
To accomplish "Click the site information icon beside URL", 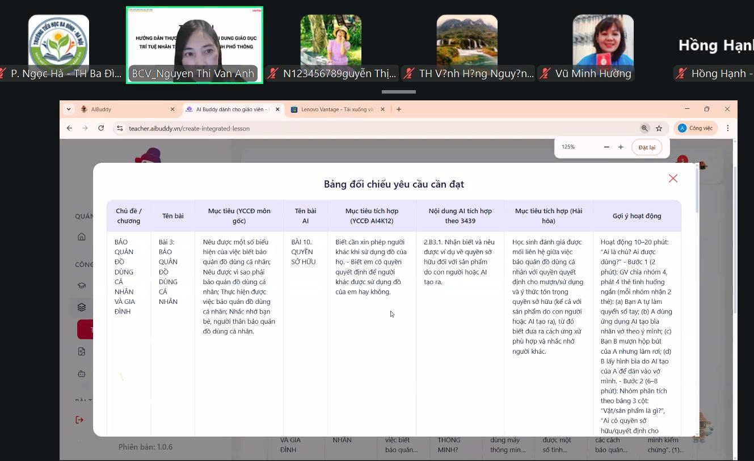I will 120,128.
